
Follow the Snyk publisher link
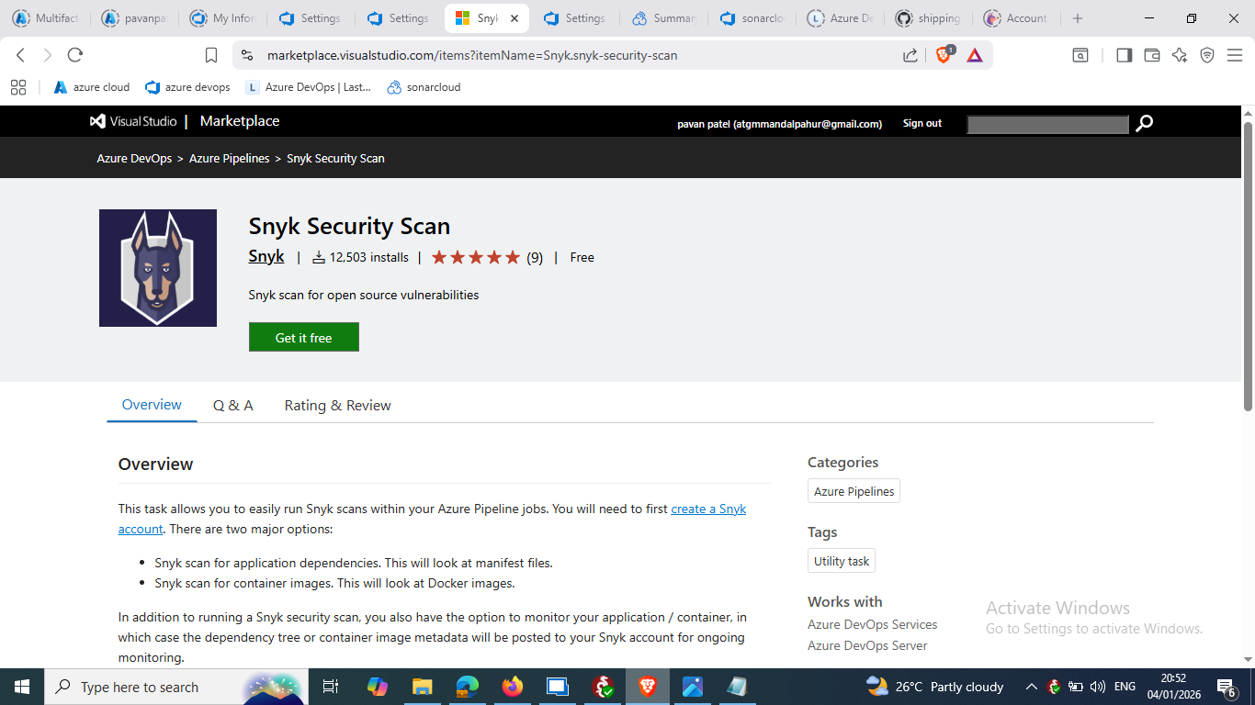coord(266,256)
